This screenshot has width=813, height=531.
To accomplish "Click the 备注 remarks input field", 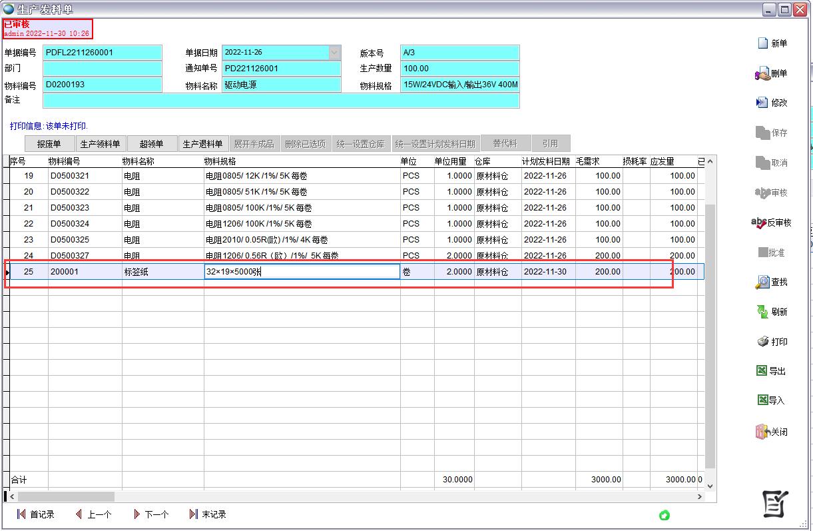I will click(280, 101).
